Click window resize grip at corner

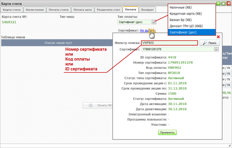[229, 145]
